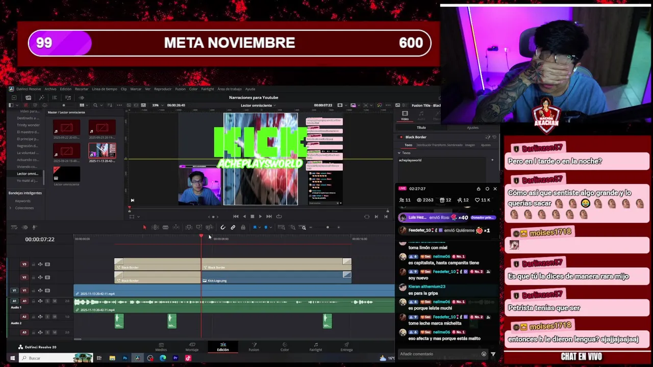653x367 pixels.
Task: Select the Lector omnisciente bin
Action: 28,174
